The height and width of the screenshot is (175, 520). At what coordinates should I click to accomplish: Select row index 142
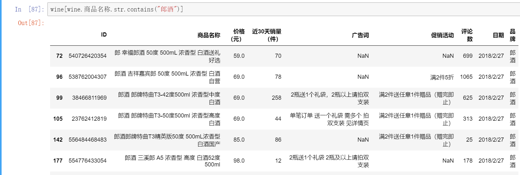tap(58, 140)
